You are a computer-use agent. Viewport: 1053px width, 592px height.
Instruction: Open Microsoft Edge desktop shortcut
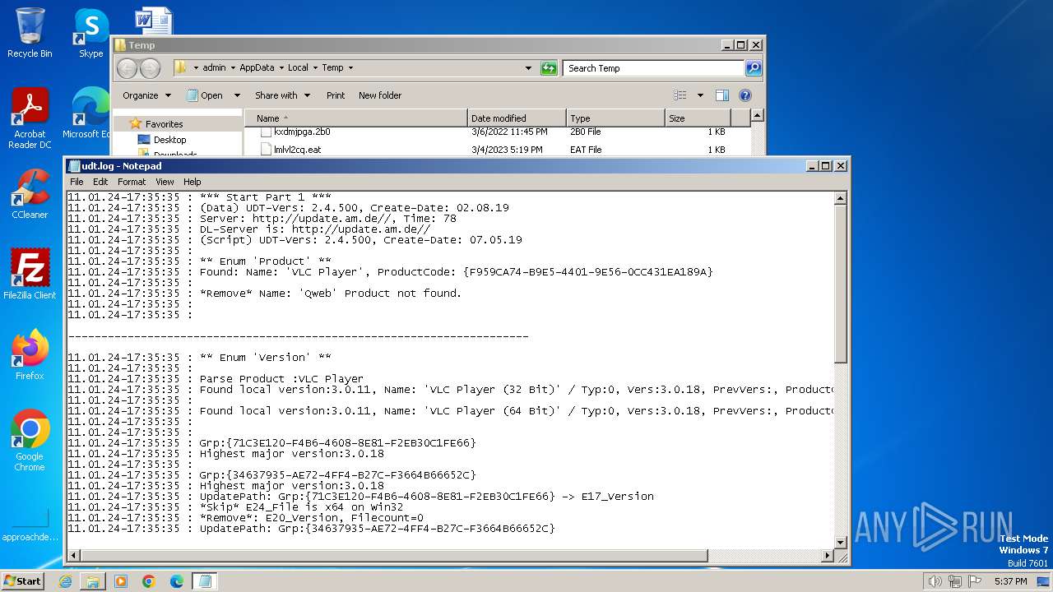click(87, 113)
